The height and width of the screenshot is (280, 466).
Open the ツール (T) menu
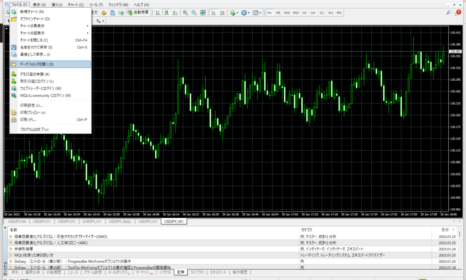96,5
